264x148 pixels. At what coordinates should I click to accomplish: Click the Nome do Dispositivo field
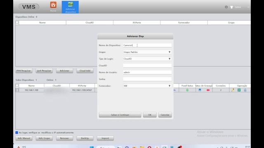(x=147, y=45)
